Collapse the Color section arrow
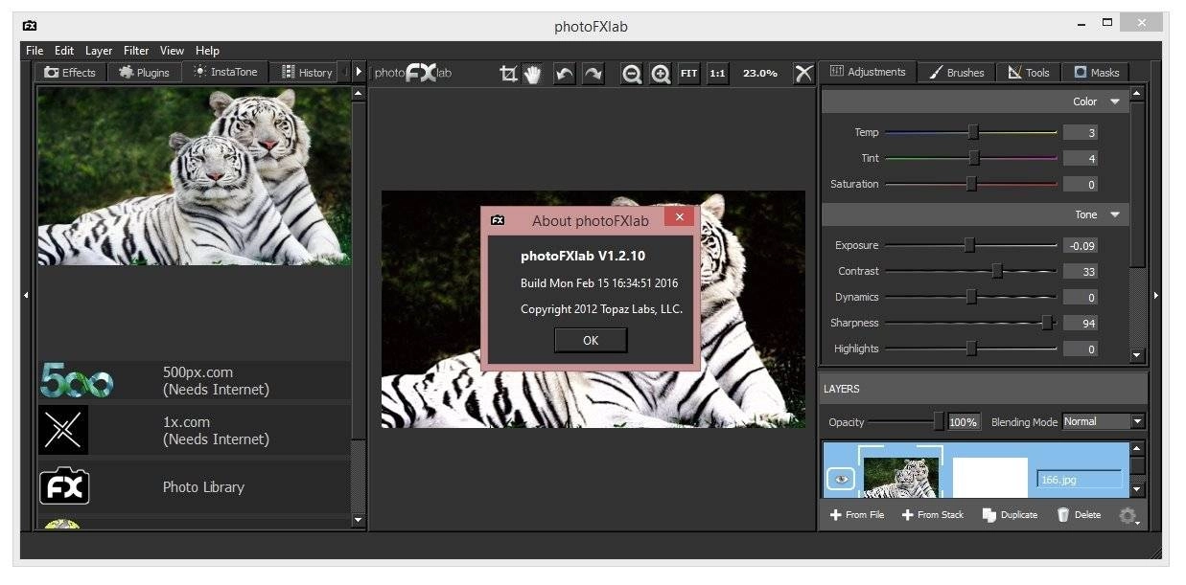Viewport: 1186px width, 585px height. pos(1114,101)
